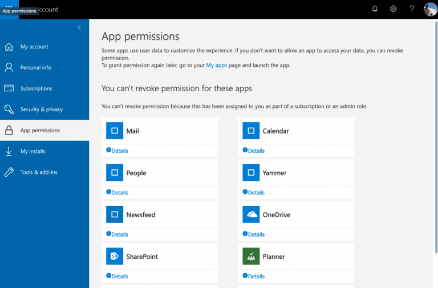Click the wrench icon for Tools & add-ins
The height and width of the screenshot is (288, 438).
pos(9,172)
